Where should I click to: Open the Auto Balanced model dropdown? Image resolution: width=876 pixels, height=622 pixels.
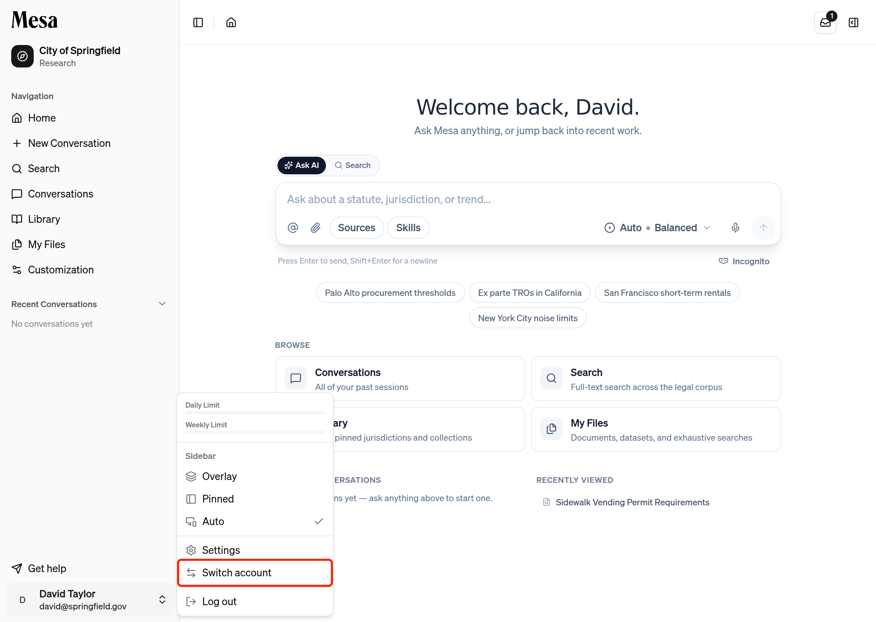point(657,228)
